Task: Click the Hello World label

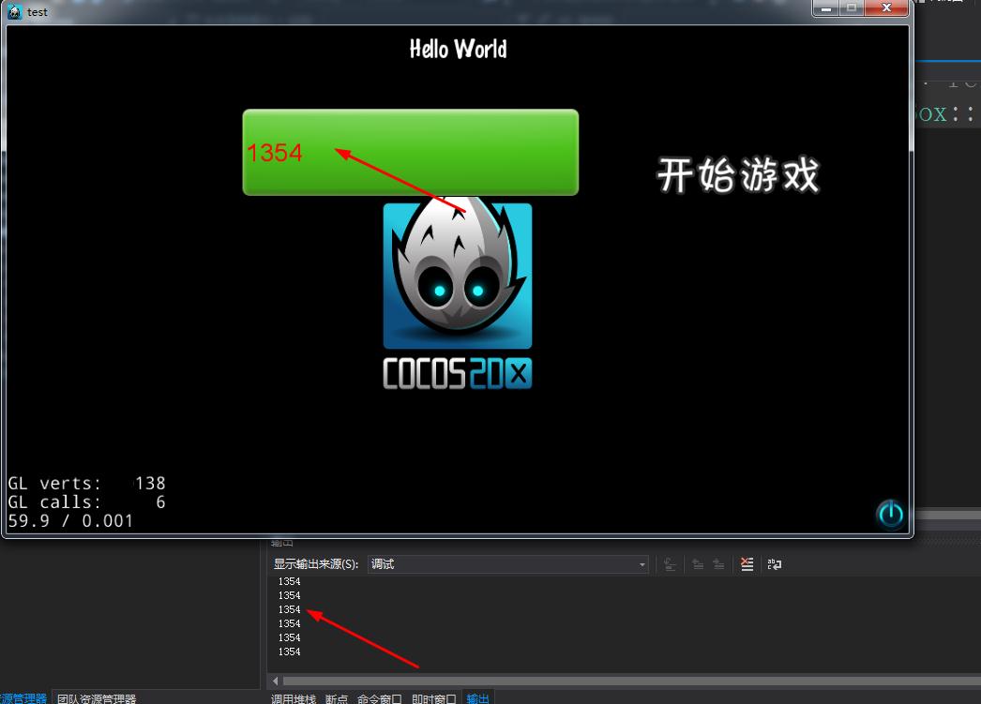Action: click(458, 49)
